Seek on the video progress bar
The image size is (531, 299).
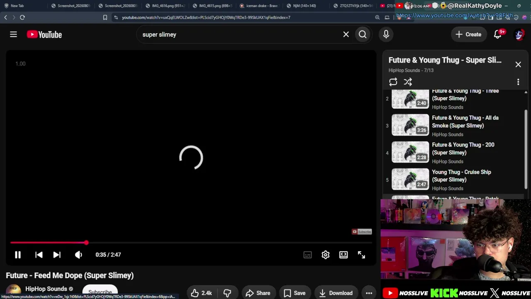(191, 243)
